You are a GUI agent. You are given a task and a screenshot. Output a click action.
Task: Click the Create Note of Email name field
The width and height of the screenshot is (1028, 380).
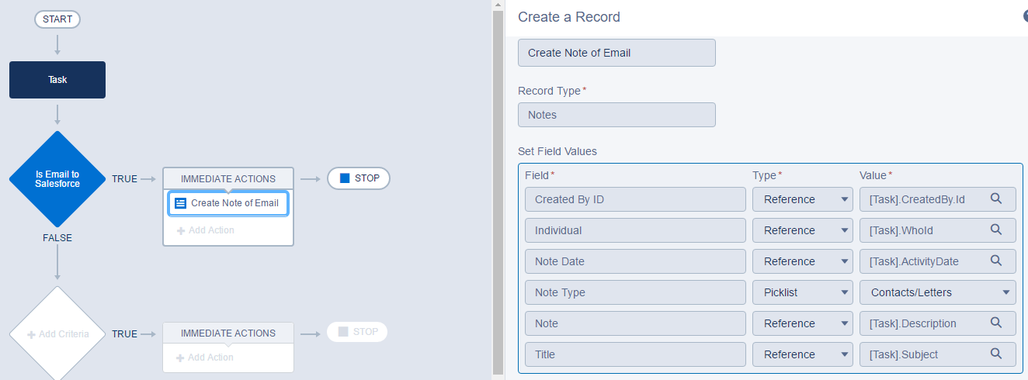pos(616,53)
